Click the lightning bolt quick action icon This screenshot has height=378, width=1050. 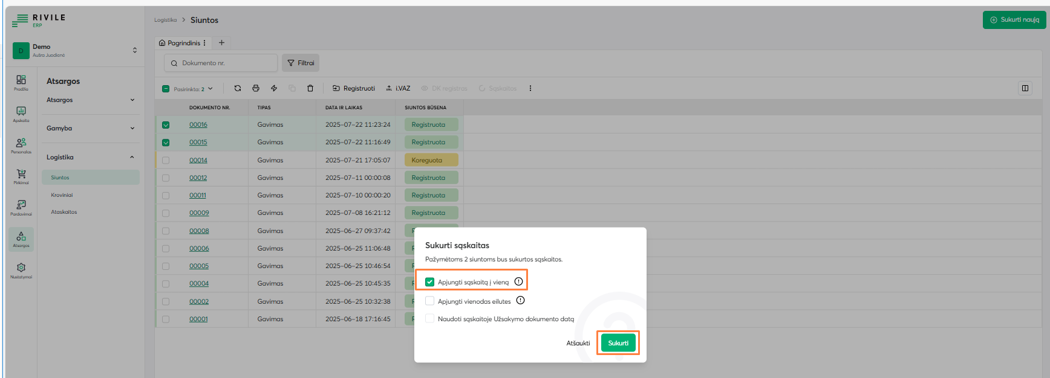(x=274, y=88)
